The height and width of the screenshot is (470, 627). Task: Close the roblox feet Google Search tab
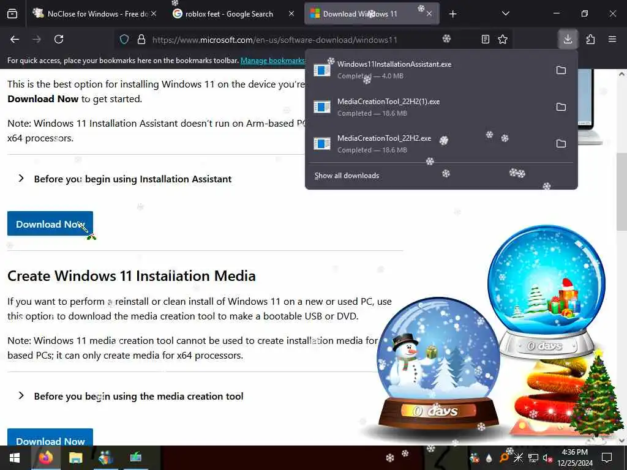click(291, 13)
